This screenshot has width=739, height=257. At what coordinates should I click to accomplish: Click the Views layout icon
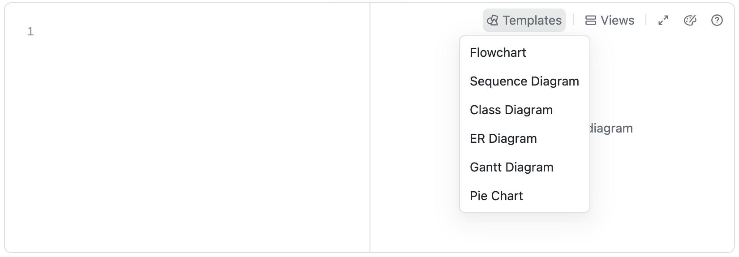(591, 21)
